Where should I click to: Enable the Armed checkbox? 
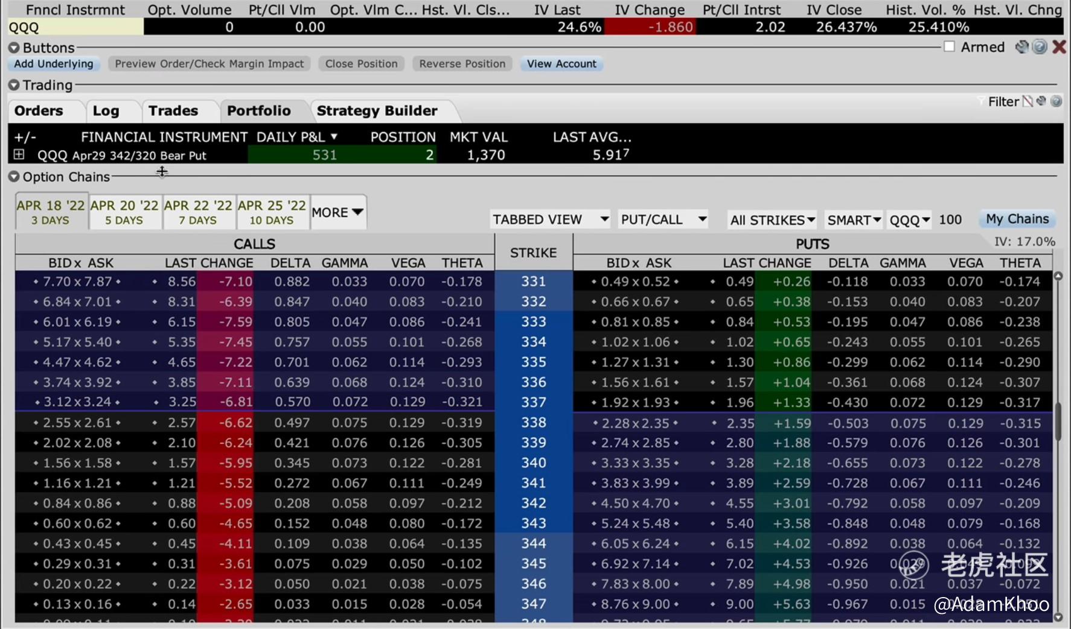click(x=950, y=47)
